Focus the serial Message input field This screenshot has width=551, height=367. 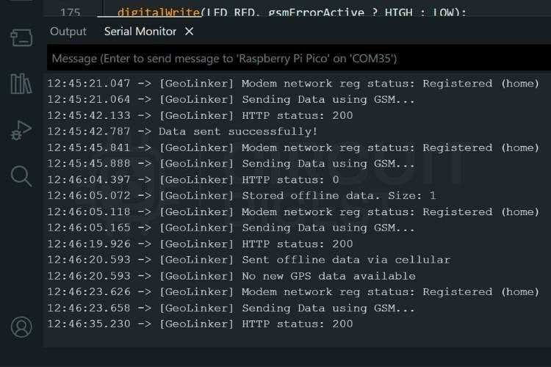point(299,58)
